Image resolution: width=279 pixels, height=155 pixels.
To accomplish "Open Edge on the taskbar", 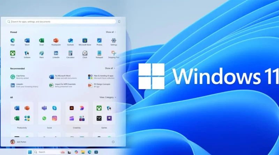I will click(x=90, y=152).
